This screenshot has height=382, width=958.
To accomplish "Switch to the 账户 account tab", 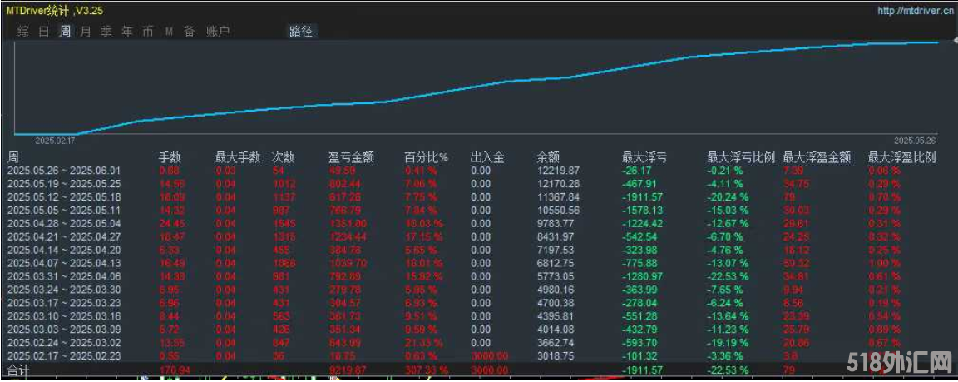I will [218, 32].
